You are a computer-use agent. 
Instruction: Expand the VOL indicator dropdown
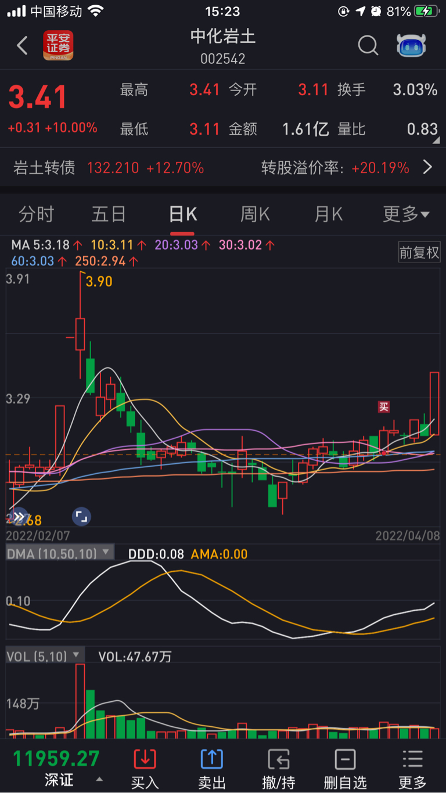(75, 656)
